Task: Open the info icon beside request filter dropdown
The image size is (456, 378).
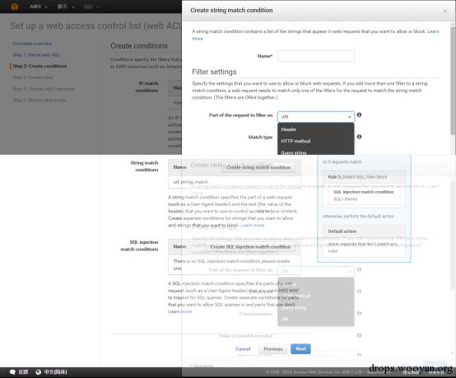Action: [359, 114]
